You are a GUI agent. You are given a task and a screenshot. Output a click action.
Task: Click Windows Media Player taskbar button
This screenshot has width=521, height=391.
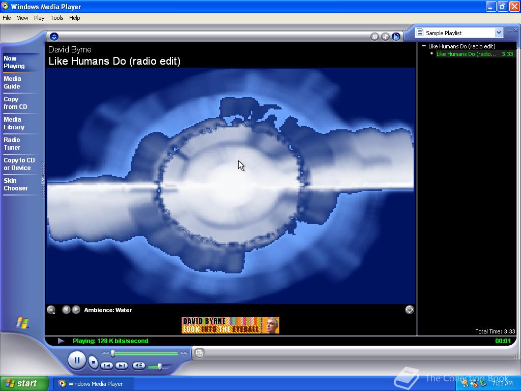click(94, 384)
